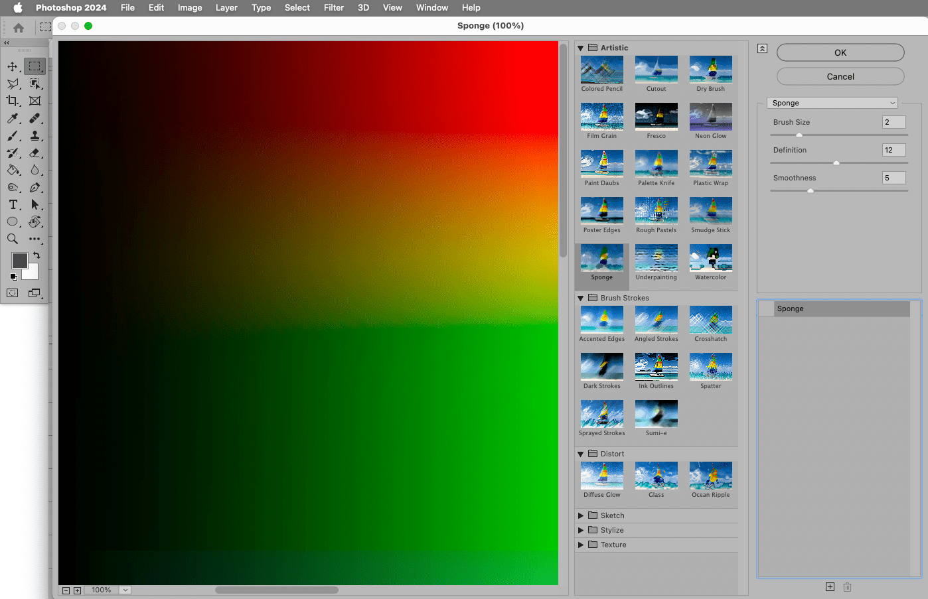Dismiss the dialog with Cancel

click(840, 76)
